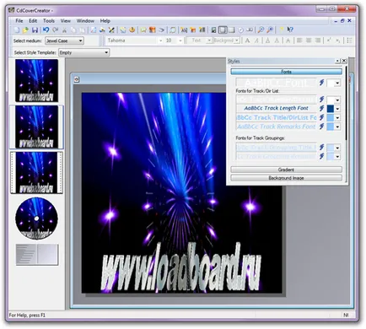366x329 pixels.
Task: Pin the Styles panel with the pin icon
Action: (x=337, y=61)
